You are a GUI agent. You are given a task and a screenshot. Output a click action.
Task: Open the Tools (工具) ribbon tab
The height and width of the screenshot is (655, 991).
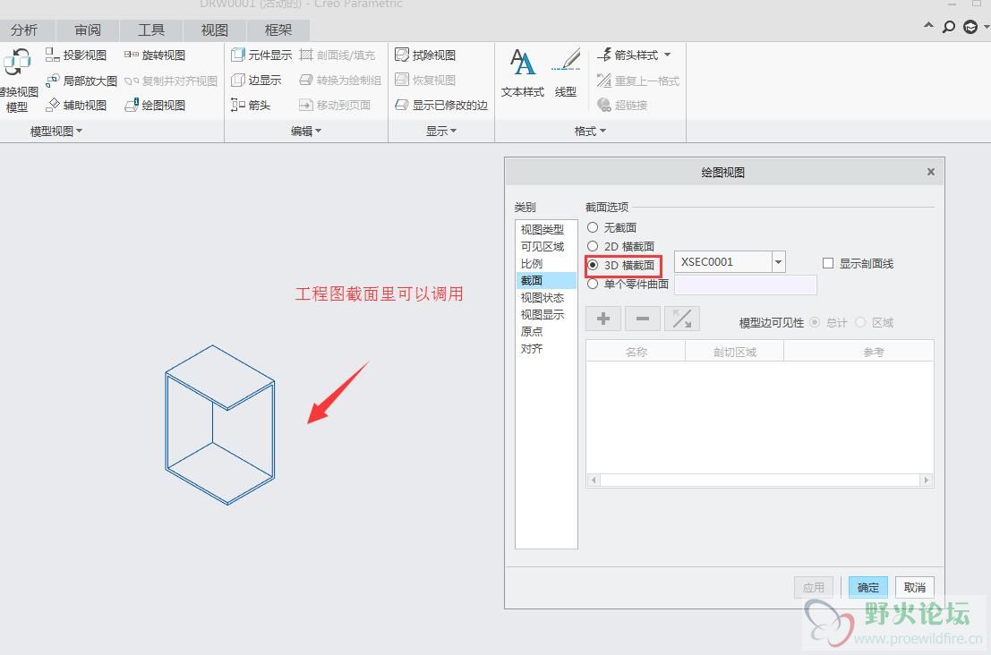[151, 30]
